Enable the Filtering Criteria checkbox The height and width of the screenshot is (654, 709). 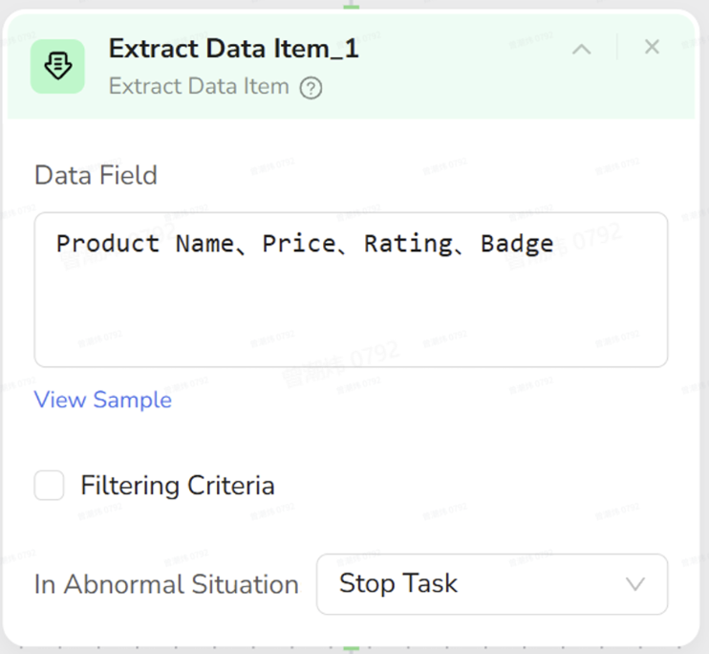(x=50, y=486)
